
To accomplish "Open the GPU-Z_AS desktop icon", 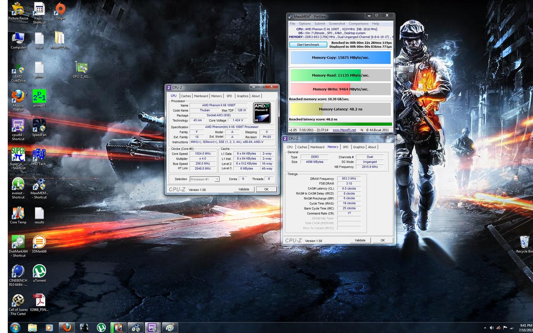I will tap(81, 70).
